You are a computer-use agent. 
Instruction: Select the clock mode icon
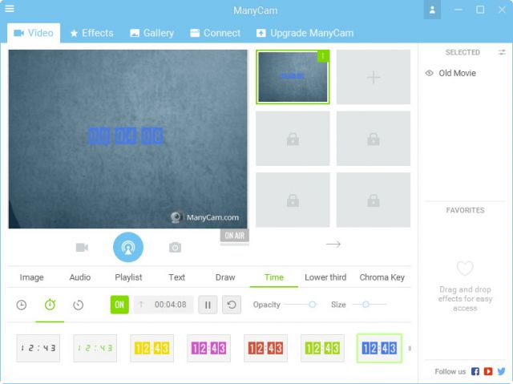pos(22,305)
